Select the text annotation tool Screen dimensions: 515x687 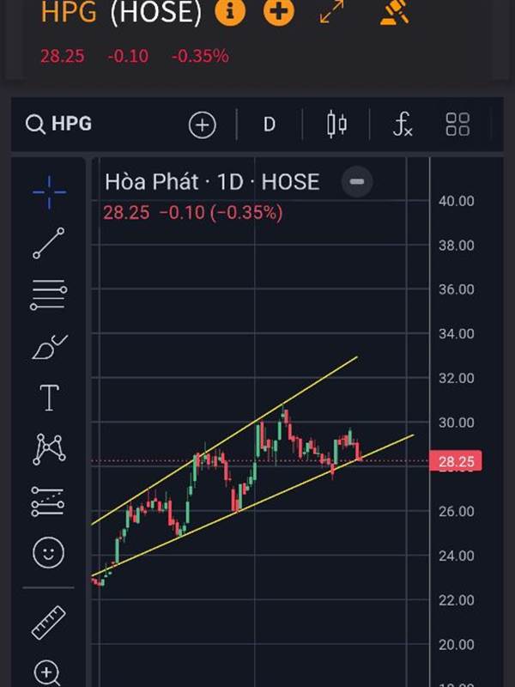(49, 398)
